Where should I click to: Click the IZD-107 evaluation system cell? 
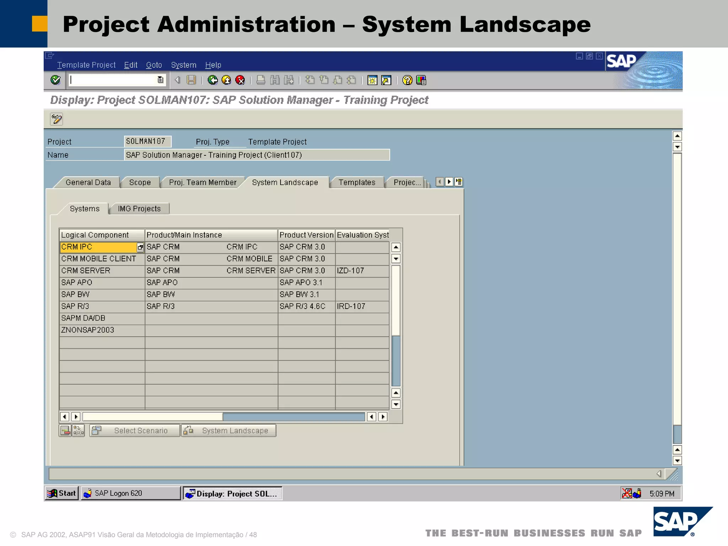coord(362,271)
